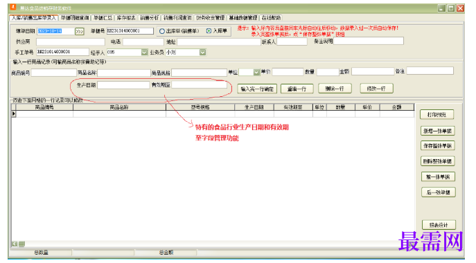The height and width of the screenshot is (263, 476).
Task: Focus the 手工单号 input field
Action: coord(63,52)
